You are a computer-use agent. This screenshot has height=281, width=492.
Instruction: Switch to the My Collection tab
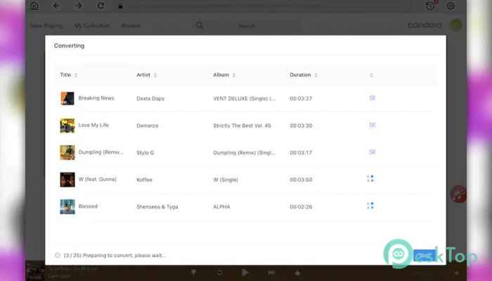(91, 26)
